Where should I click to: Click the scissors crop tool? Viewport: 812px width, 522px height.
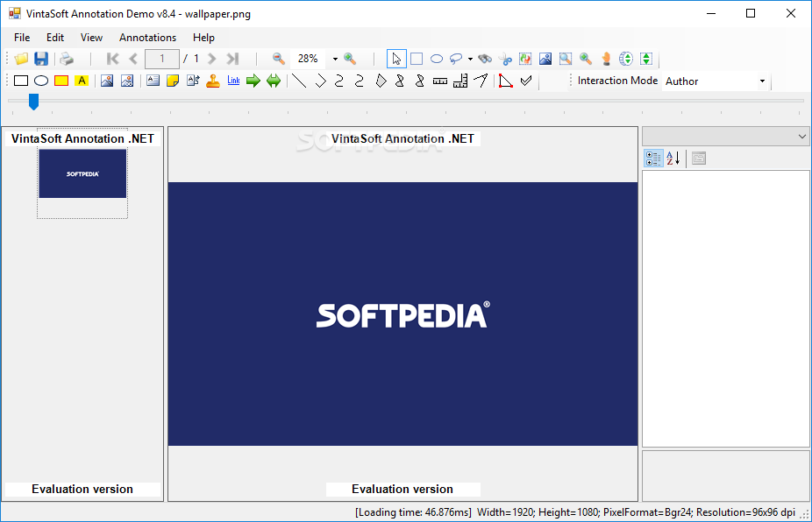(505, 59)
